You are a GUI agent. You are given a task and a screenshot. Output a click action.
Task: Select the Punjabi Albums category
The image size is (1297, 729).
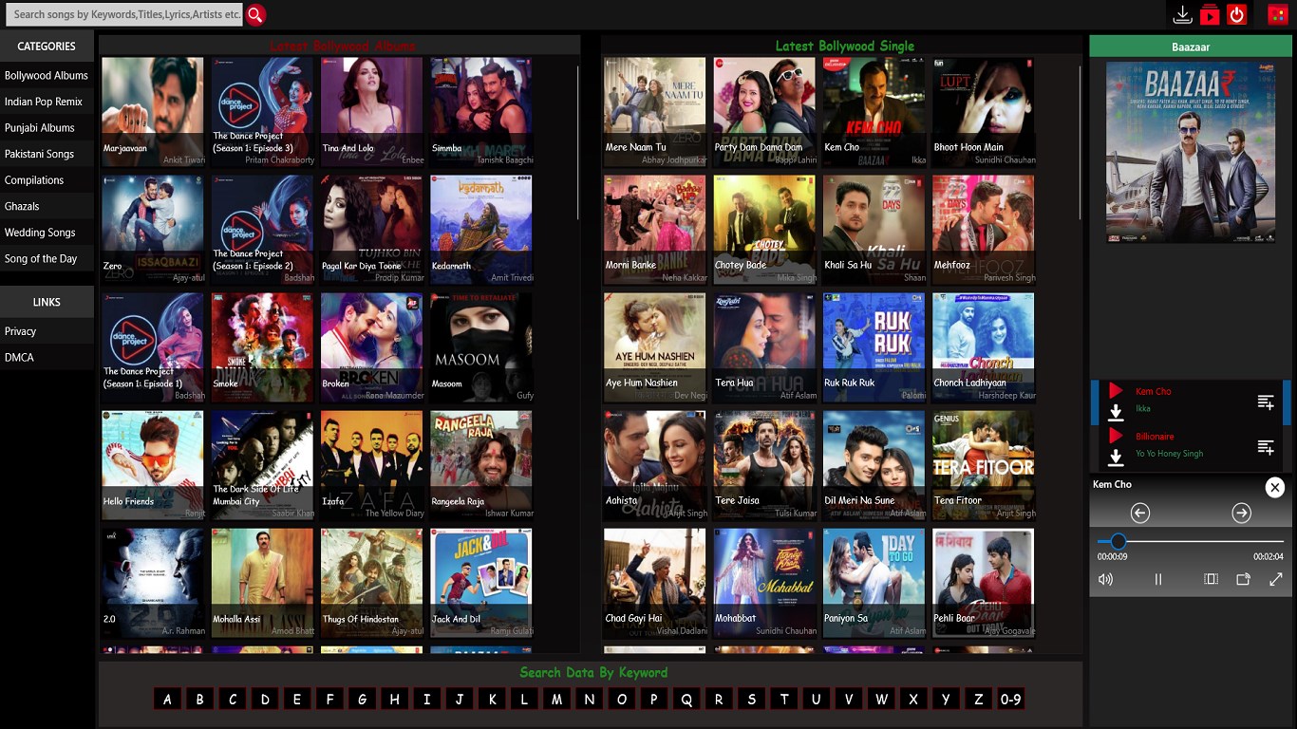pos(47,127)
